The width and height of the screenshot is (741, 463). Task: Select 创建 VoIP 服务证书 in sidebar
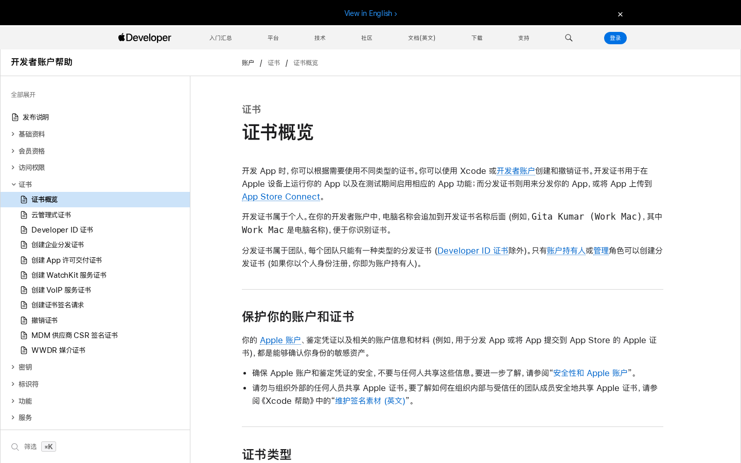point(61,290)
